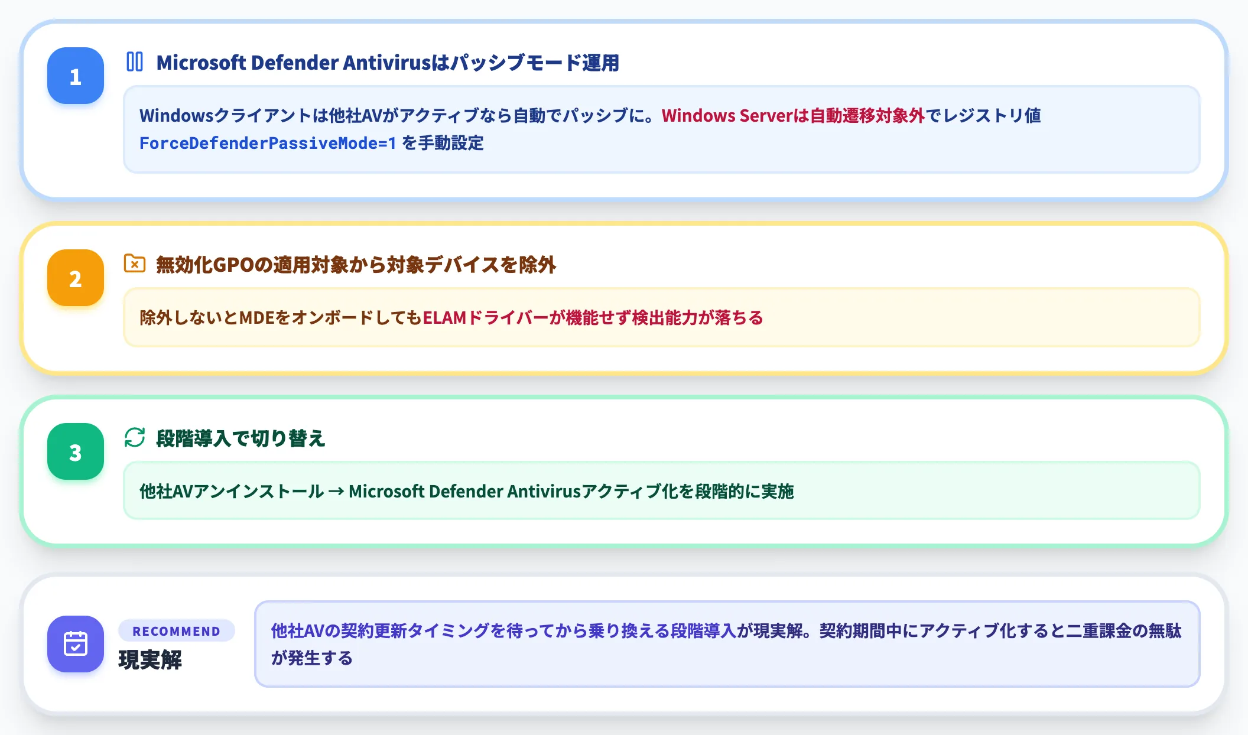Viewport: 1248px width, 735px height.
Task: Click heading 段階導入で切り替え
Action: point(240,438)
